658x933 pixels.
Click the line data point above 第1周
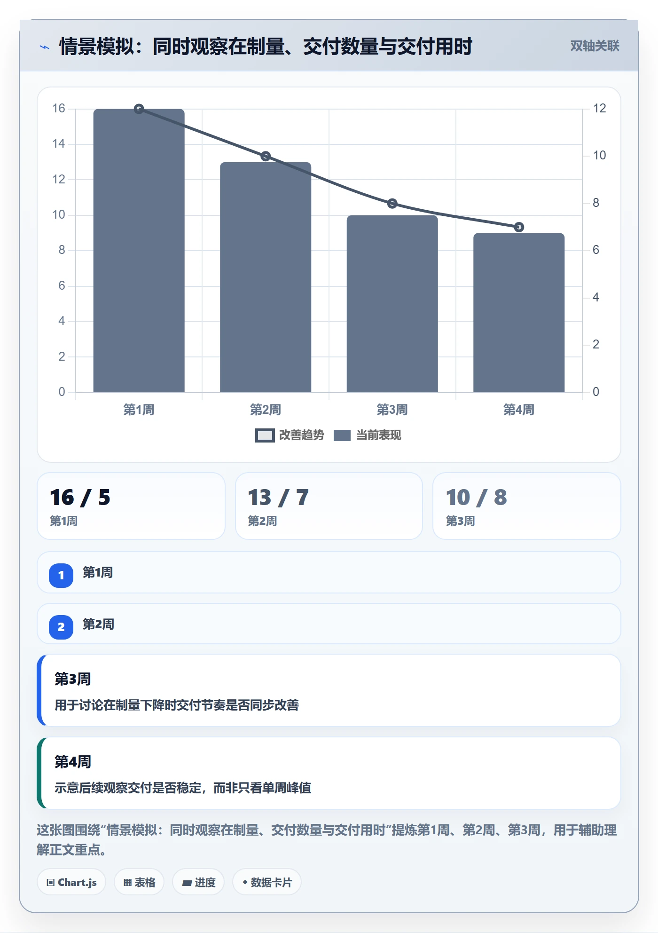pyautogui.click(x=139, y=109)
